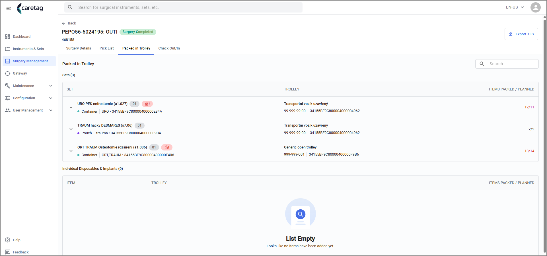The image size is (547, 256).
Task: Expand the URO PEK nefrostomie set row
Action: (71, 108)
